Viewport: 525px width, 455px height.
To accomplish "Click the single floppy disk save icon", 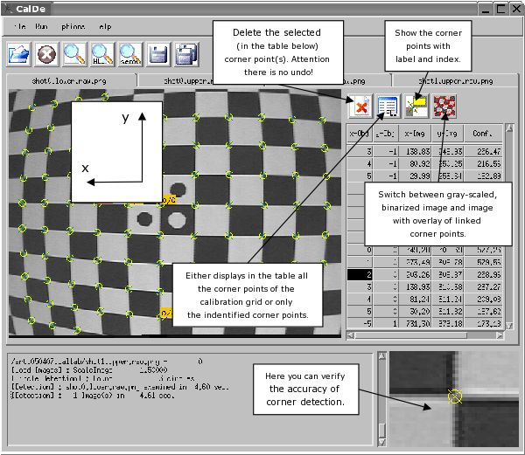I will pos(158,56).
